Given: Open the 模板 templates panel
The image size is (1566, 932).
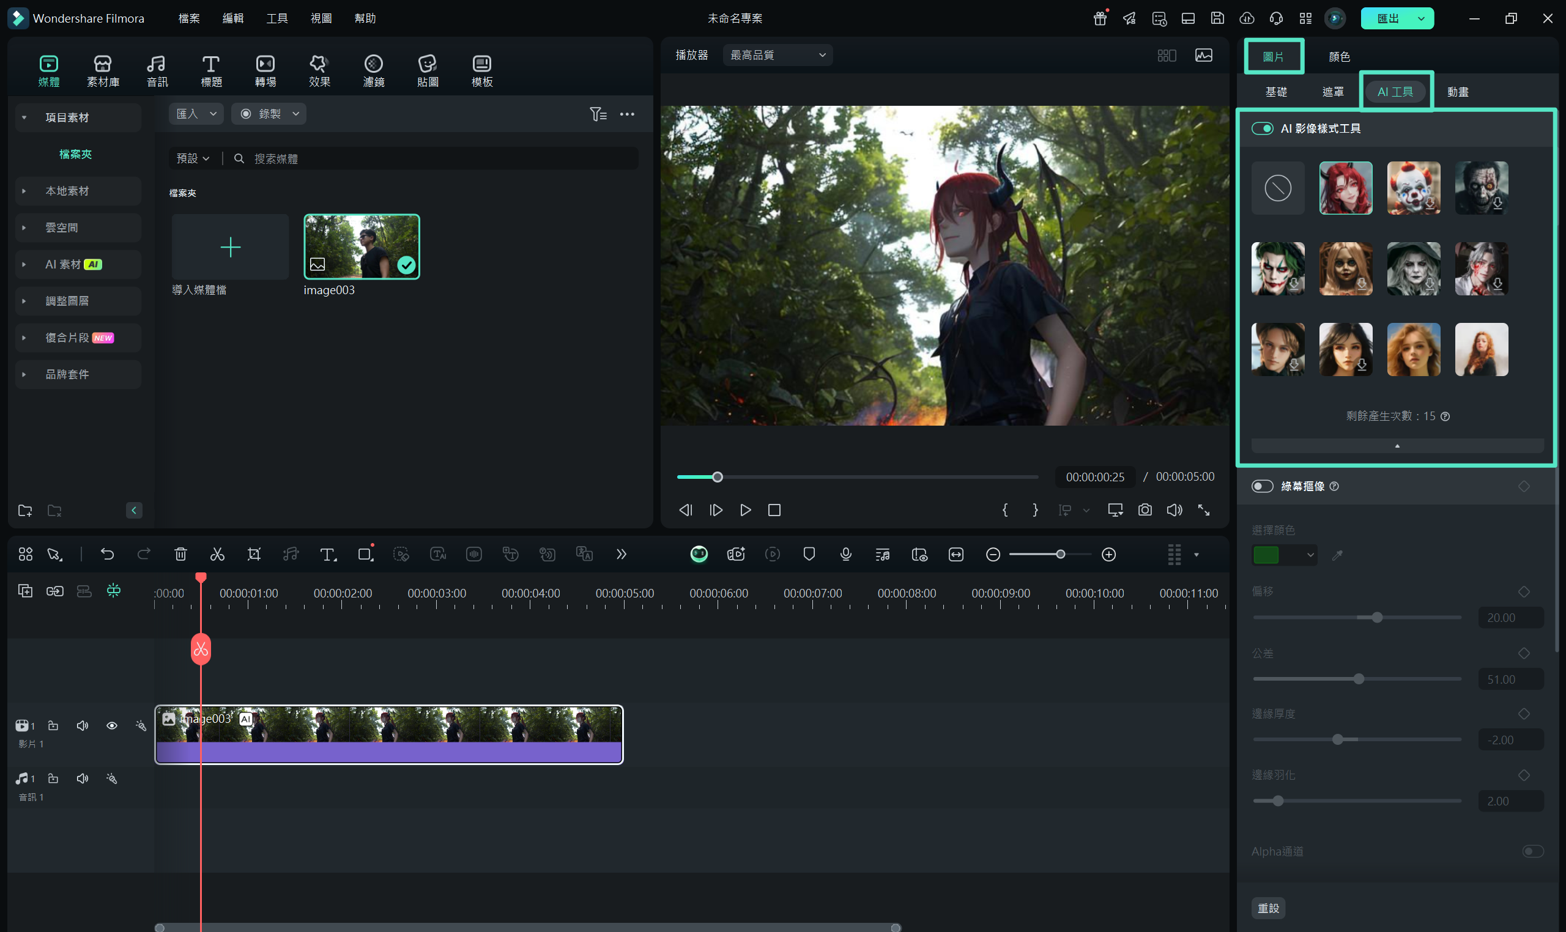Looking at the screenshot, I should [x=482, y=70].
